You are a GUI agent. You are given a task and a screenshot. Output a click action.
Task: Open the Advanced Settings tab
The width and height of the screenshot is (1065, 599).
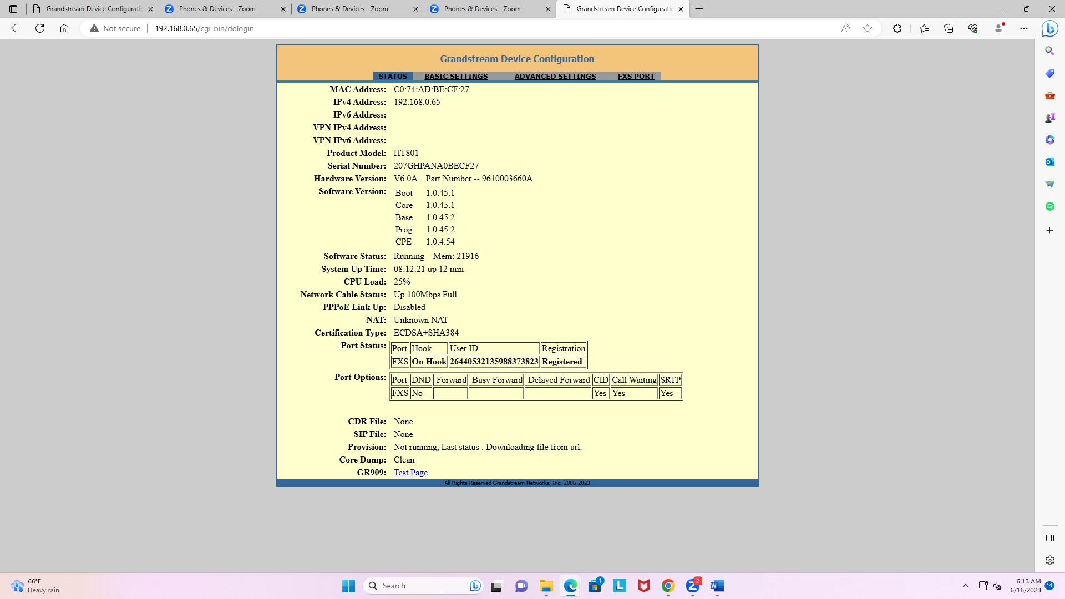(555, 77)
